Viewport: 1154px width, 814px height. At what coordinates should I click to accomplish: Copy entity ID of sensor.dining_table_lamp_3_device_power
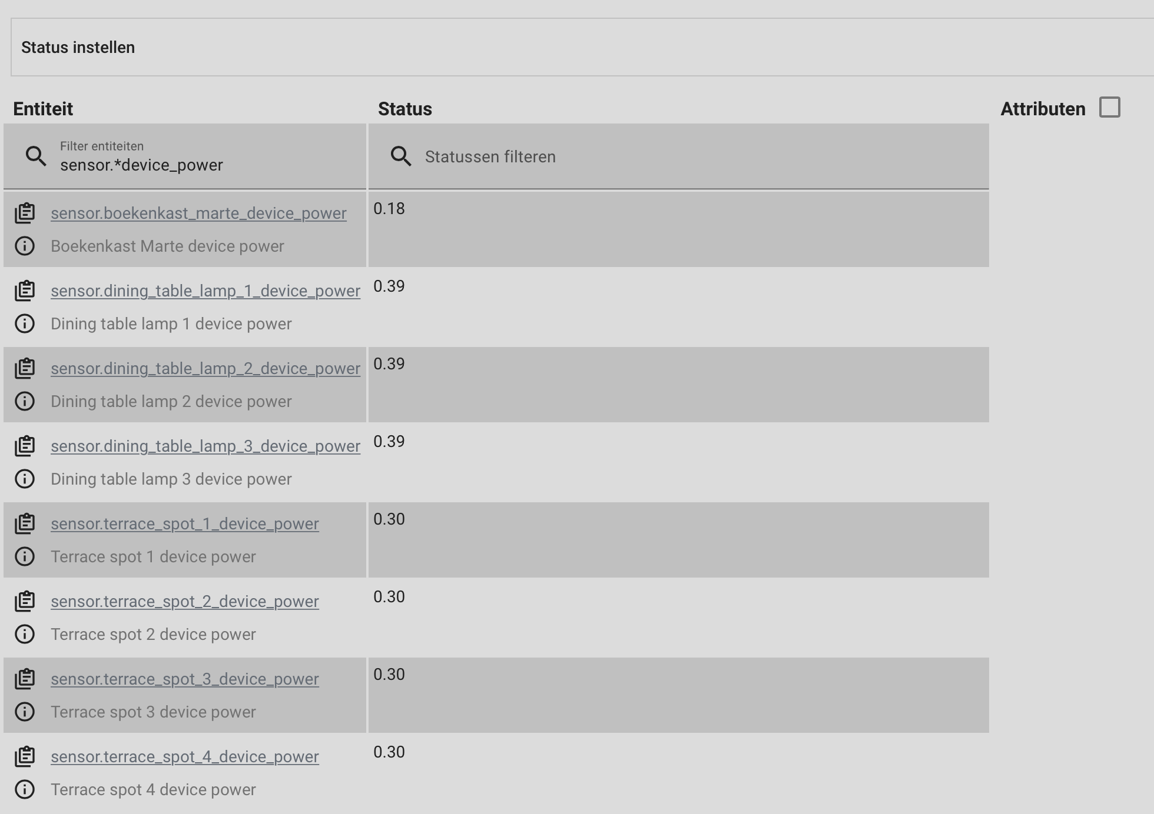click(x=25, y=446)
